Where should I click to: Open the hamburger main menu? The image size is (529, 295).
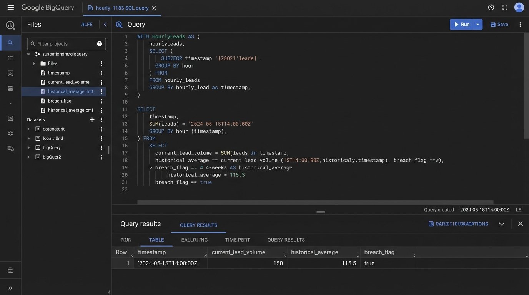point(11,8)
